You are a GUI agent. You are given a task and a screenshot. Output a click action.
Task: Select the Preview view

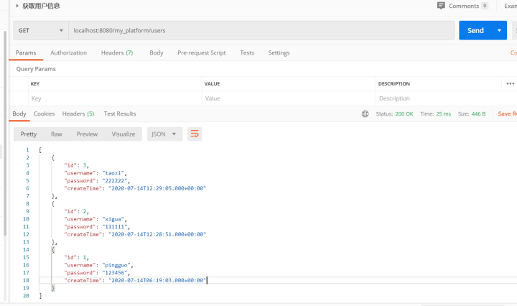point(87,134)
